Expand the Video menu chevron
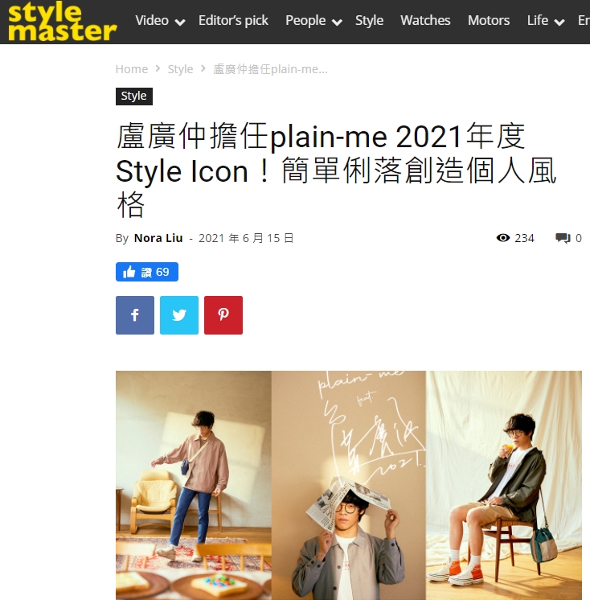Viewport: 590px width, 608px height. pyautogui.click(x=180, y=23)
